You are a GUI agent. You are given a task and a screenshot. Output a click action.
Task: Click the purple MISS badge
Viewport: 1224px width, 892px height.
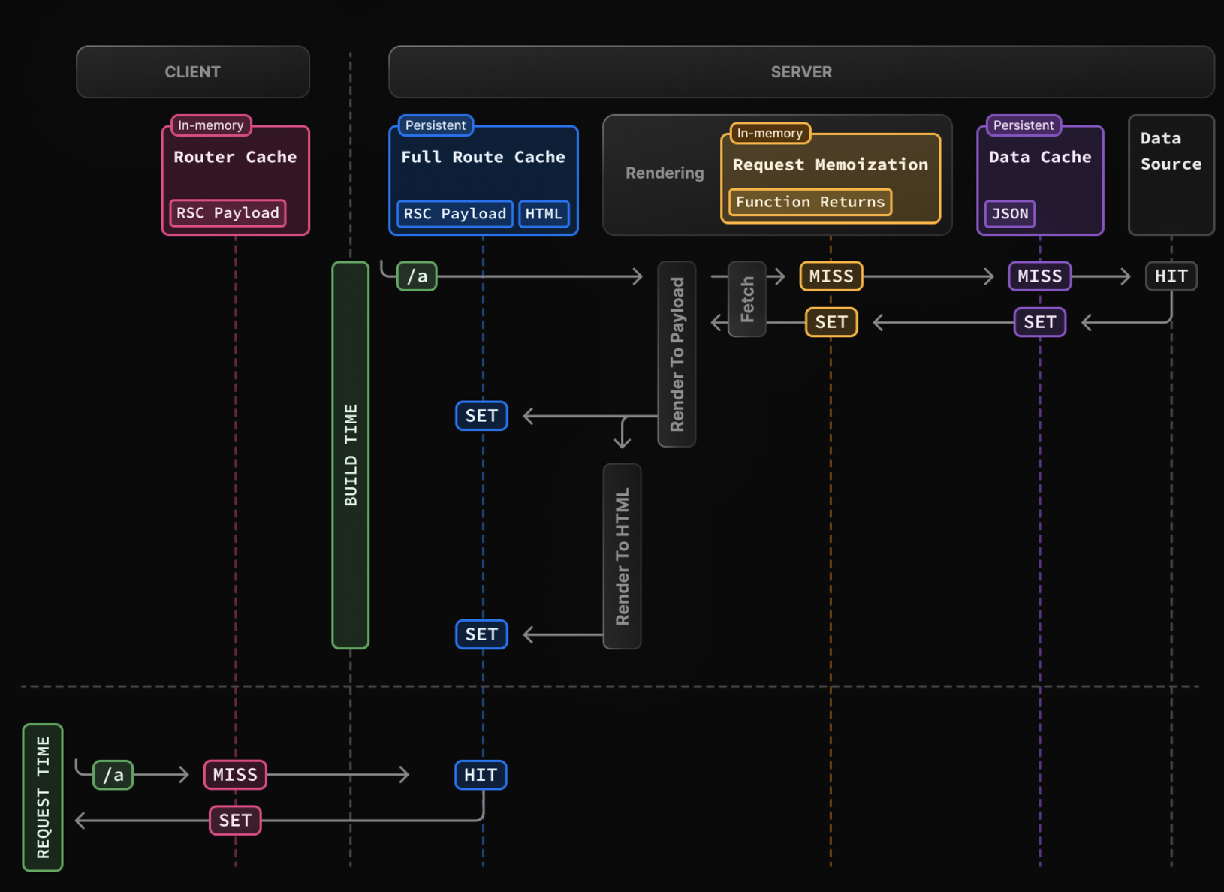click(1040, 276)
